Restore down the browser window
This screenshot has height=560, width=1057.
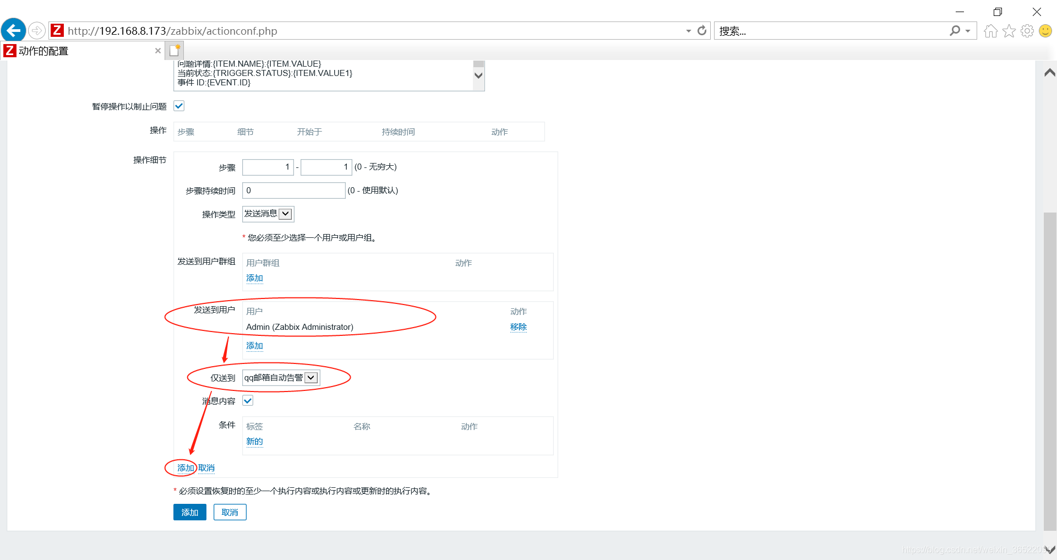[x=998, y=12]
